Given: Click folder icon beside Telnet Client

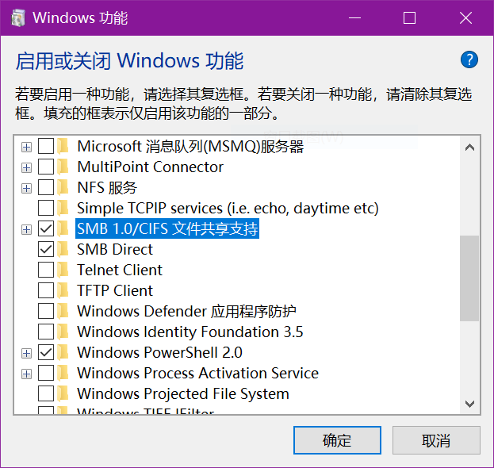Looking at the screenshot, I should coord(63,270).
